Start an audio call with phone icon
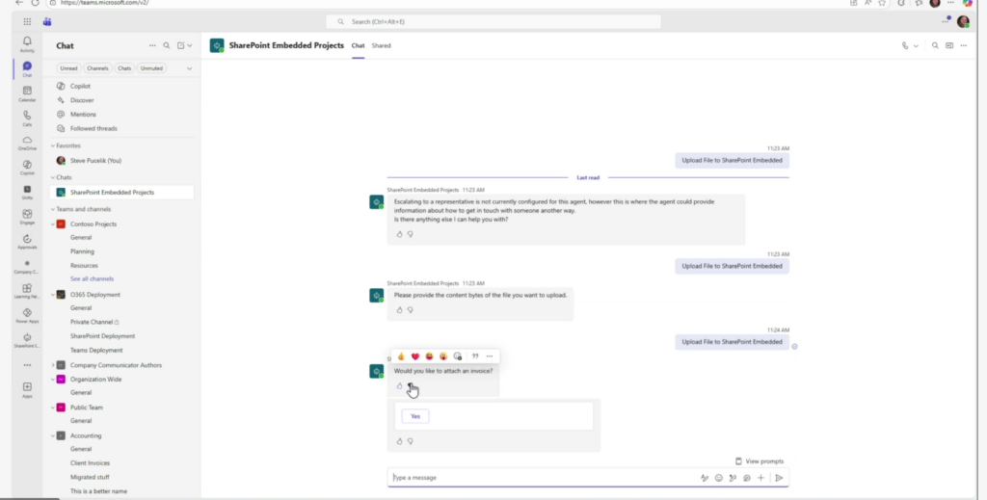 point(905,45)
